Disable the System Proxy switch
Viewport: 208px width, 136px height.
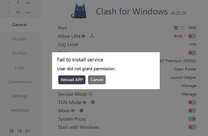(192, 119)
